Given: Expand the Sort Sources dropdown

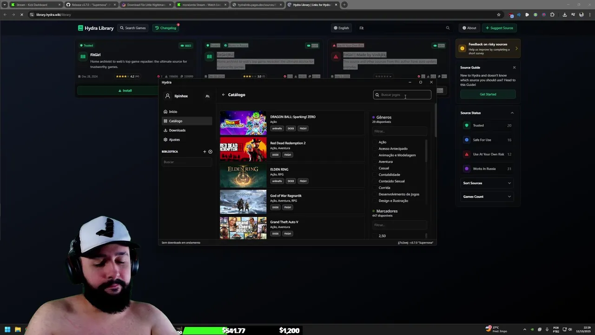Looking at the screenshot, I should click(487, 183).
